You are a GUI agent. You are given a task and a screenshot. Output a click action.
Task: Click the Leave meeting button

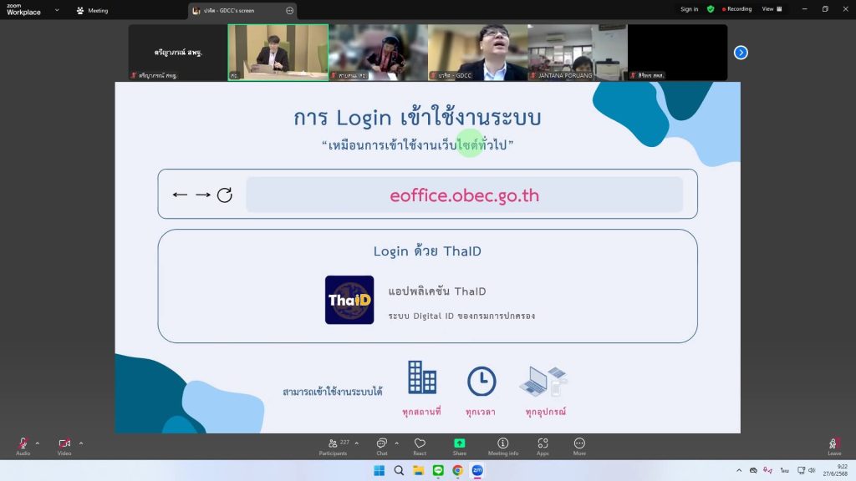point(833,446)
